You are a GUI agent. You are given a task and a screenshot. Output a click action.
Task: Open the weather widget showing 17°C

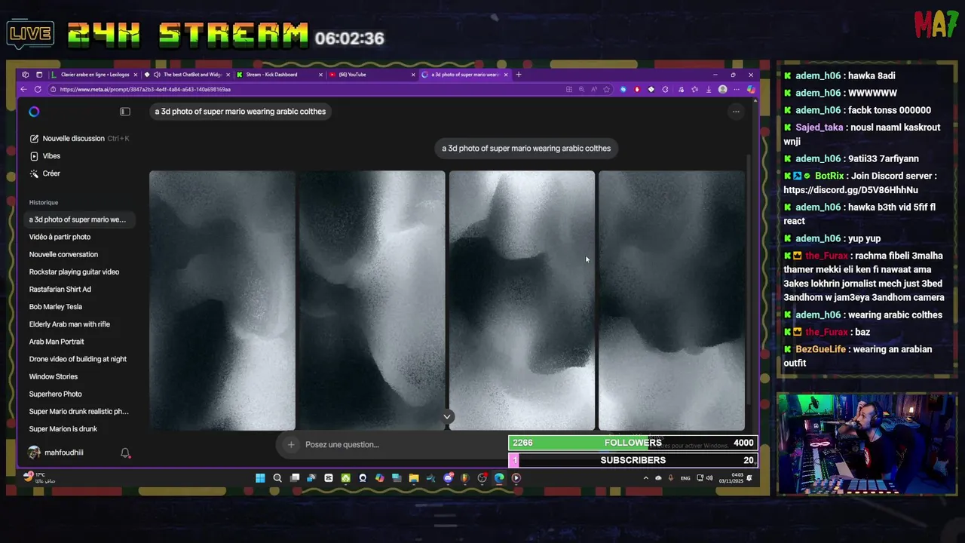[40, 477]
